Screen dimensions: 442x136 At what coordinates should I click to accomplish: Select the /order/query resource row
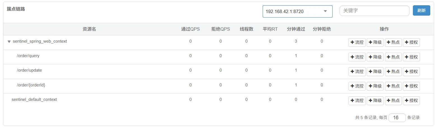point(28,56)
